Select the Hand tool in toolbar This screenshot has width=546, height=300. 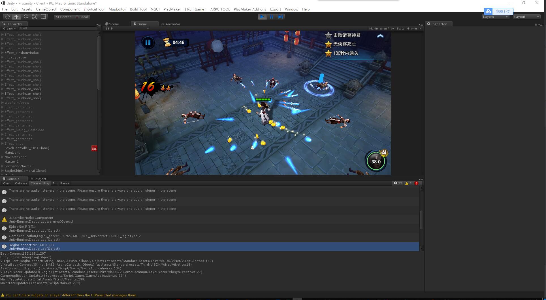tap(7, 17)
